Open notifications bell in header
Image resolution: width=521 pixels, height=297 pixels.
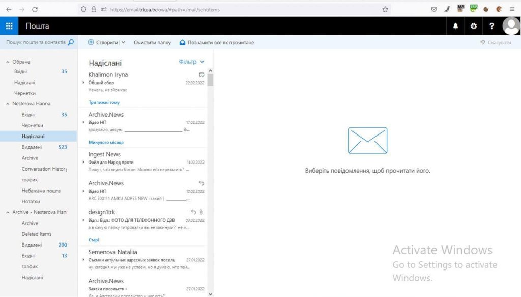point(455,26)
